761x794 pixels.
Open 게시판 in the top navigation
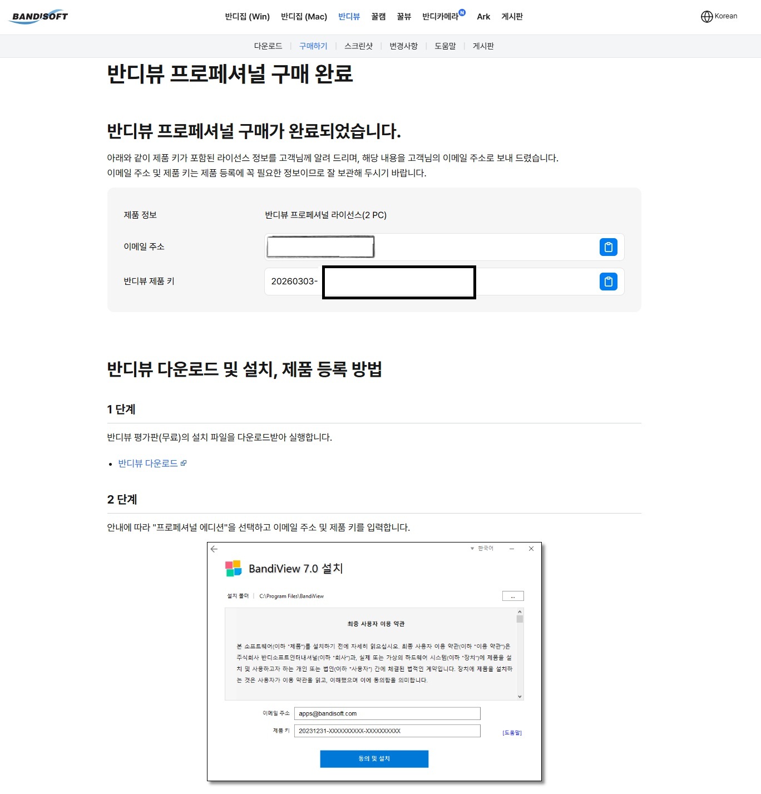[x=512, y=17]
